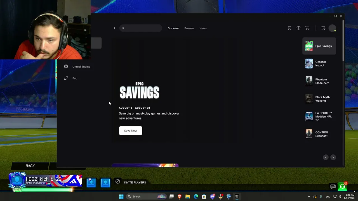
Task: Go to the next carousel slide
Action: (x=333, y=157)
